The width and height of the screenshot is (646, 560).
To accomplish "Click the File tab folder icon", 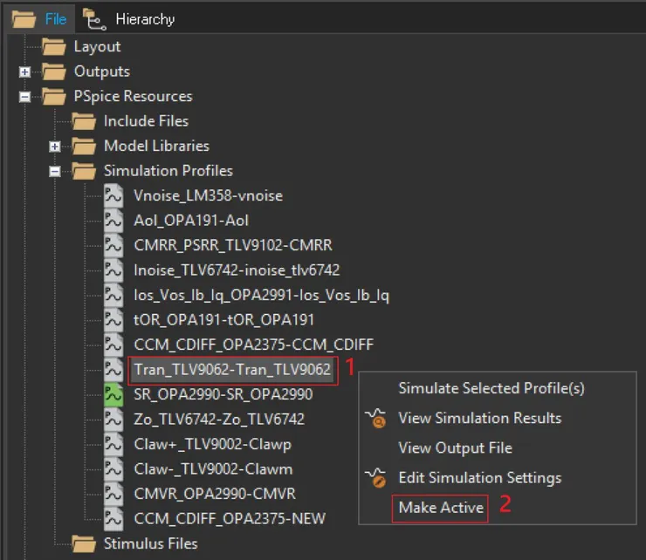I will click(24, 19).
